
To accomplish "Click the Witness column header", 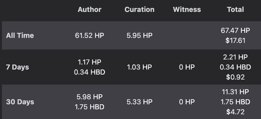I will click(x=187, y=9).
